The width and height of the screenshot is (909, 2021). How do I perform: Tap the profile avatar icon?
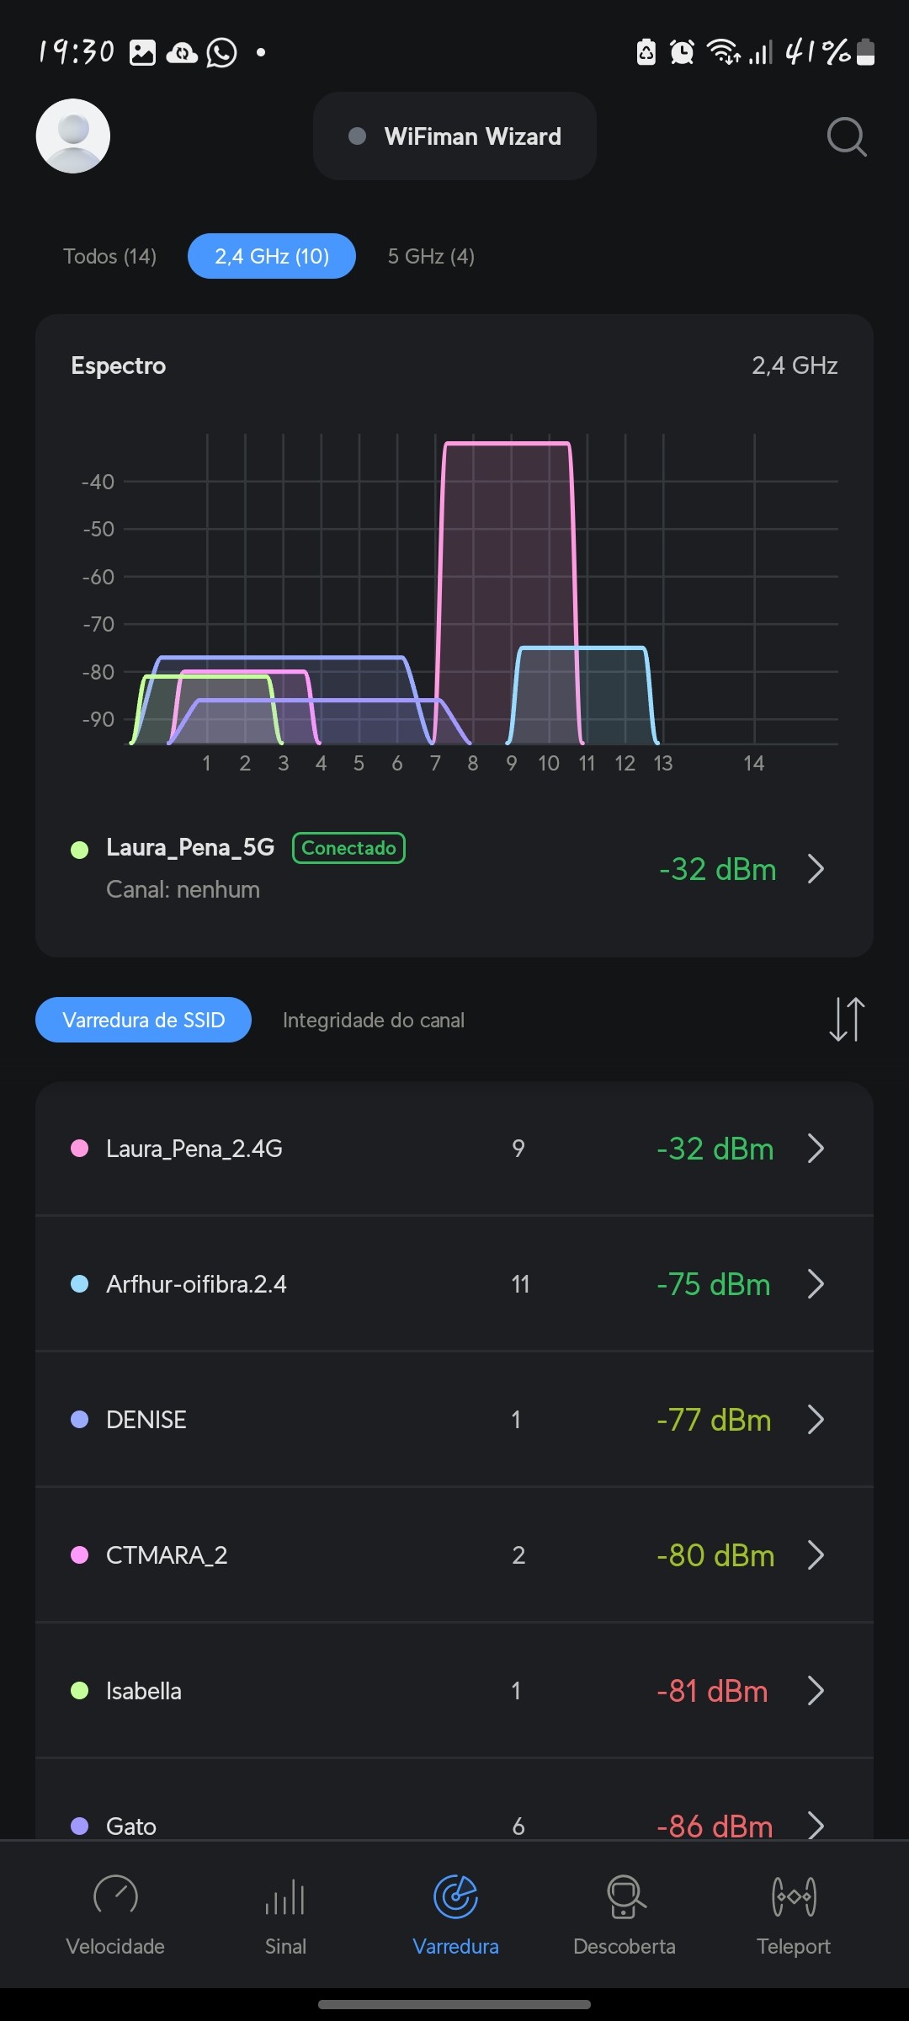click(73, 136)
